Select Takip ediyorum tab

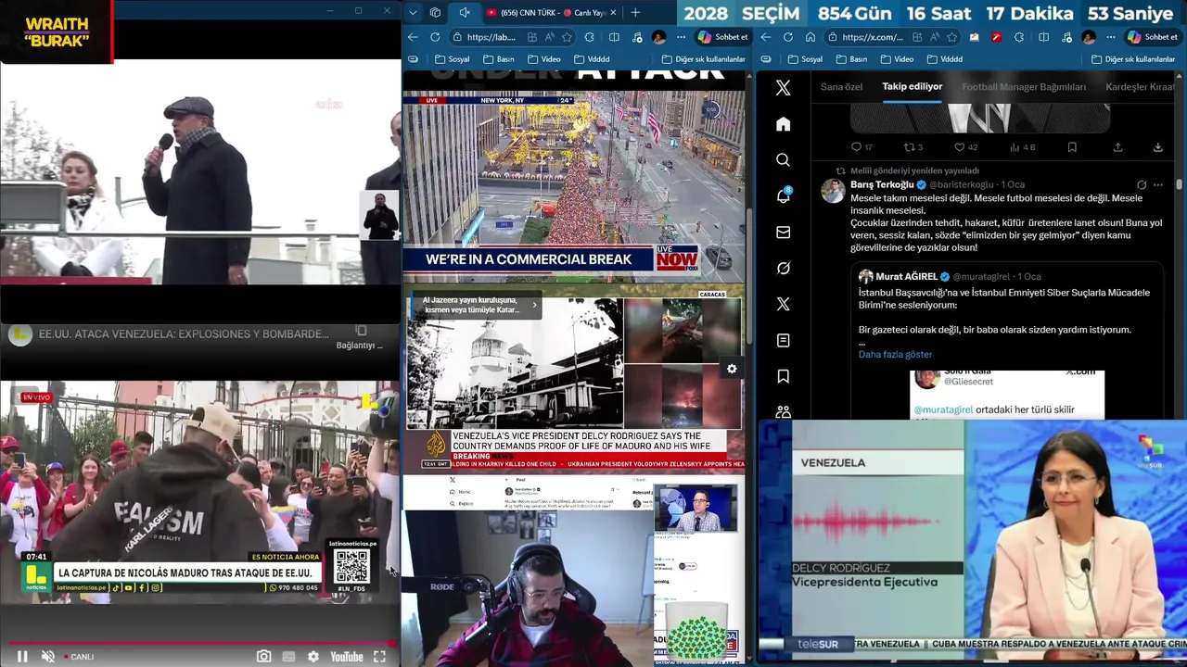(x=913, y=87)
